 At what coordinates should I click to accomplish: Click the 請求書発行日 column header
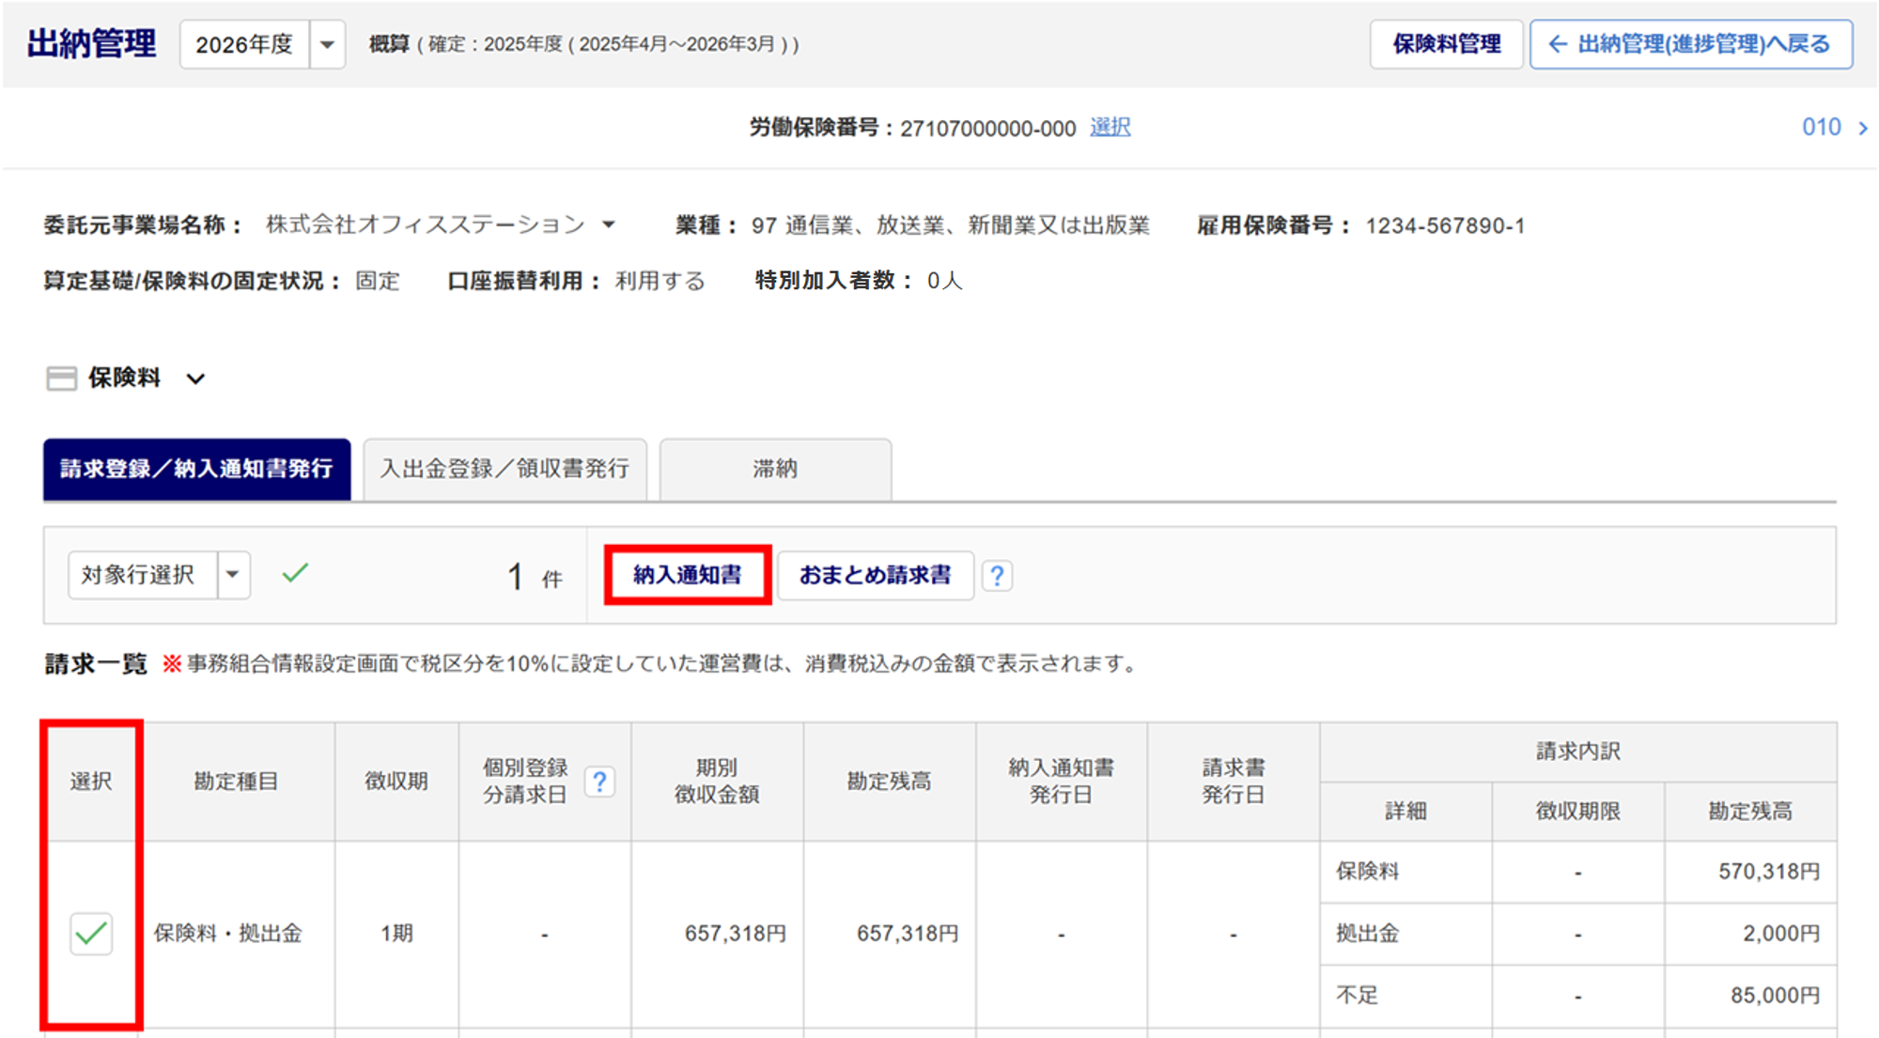pos(1233,782)
